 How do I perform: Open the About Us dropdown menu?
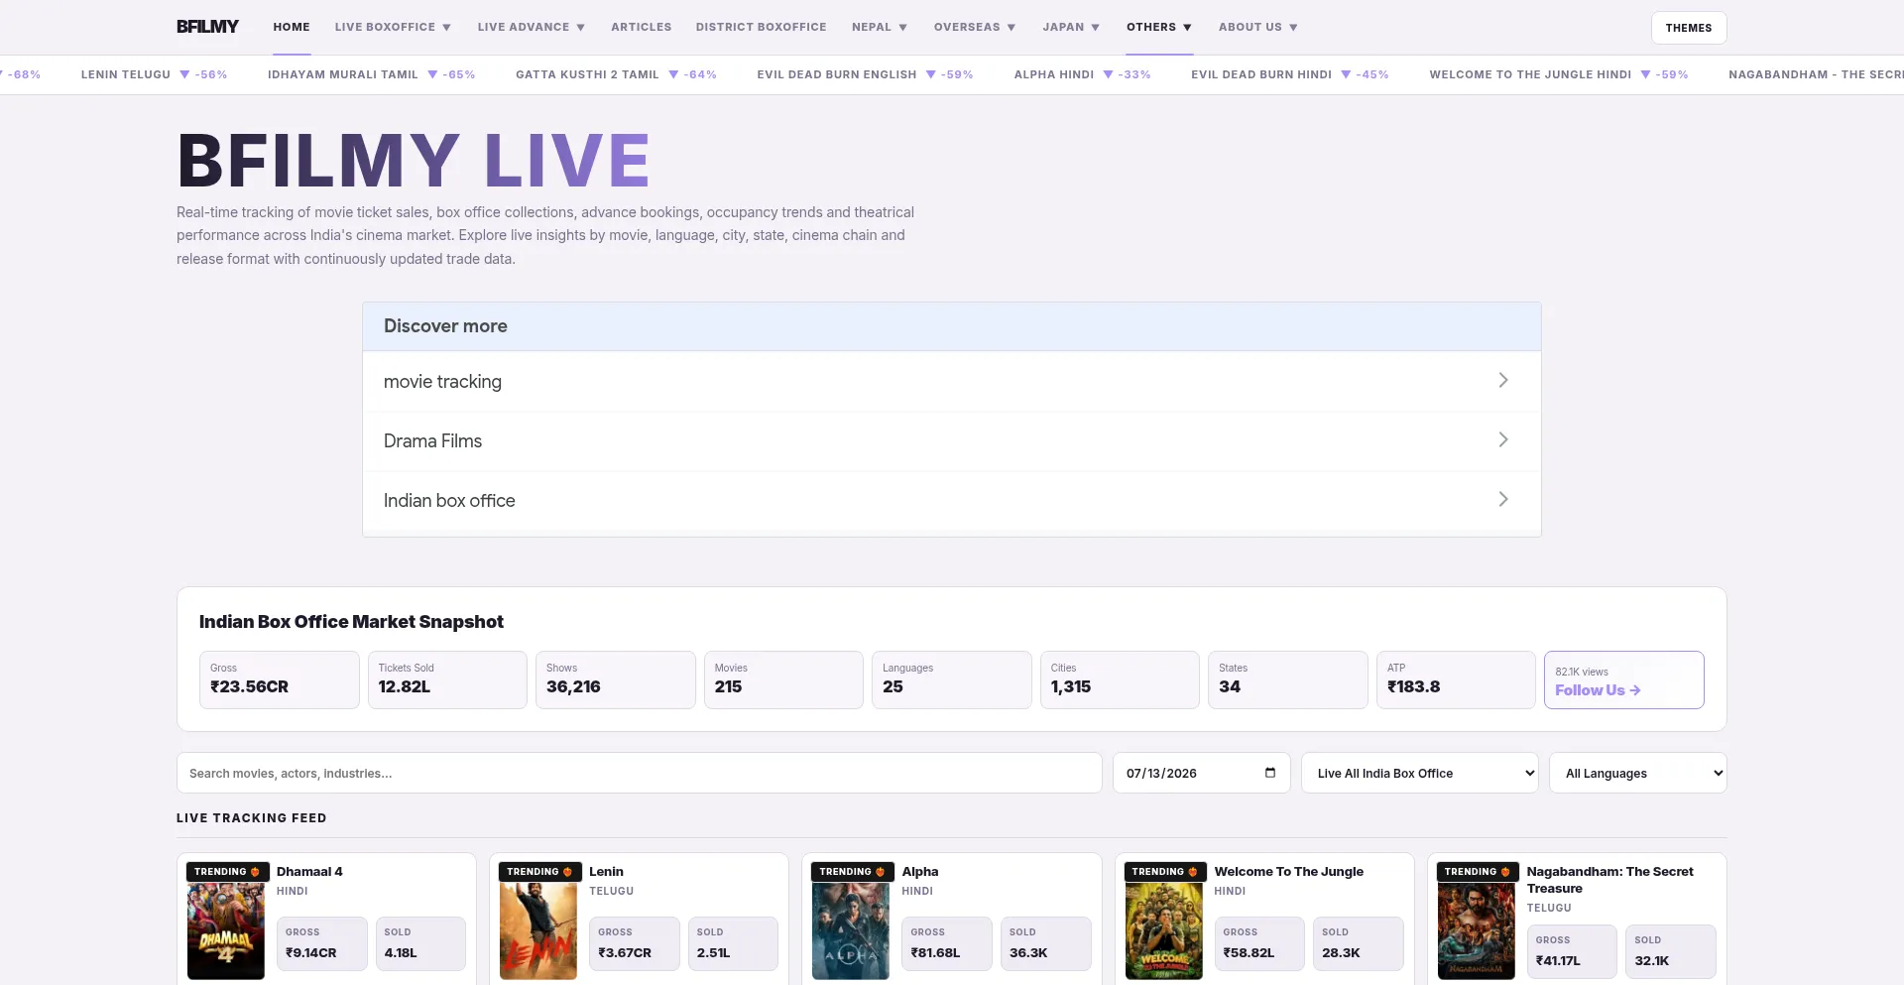(1258, 27)
